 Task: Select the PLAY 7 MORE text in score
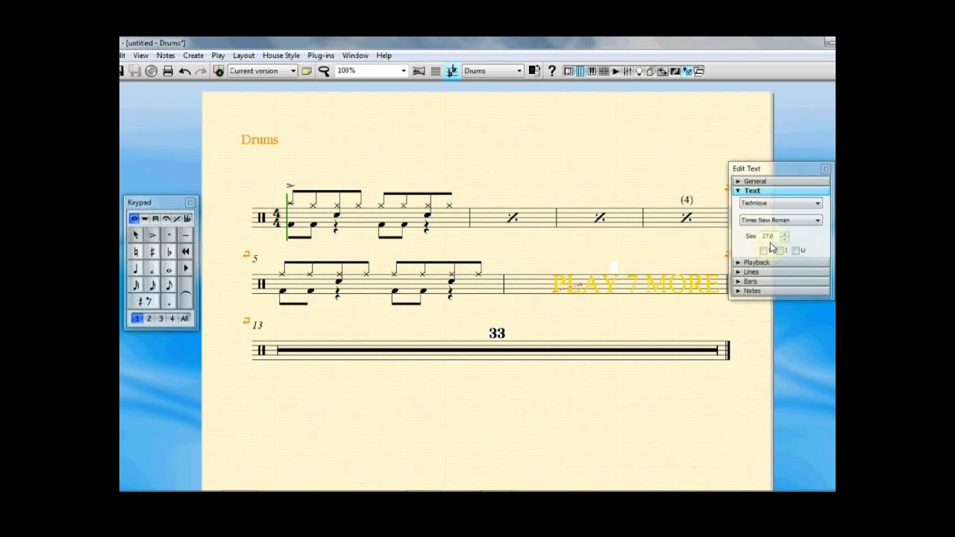click(636, 284)
